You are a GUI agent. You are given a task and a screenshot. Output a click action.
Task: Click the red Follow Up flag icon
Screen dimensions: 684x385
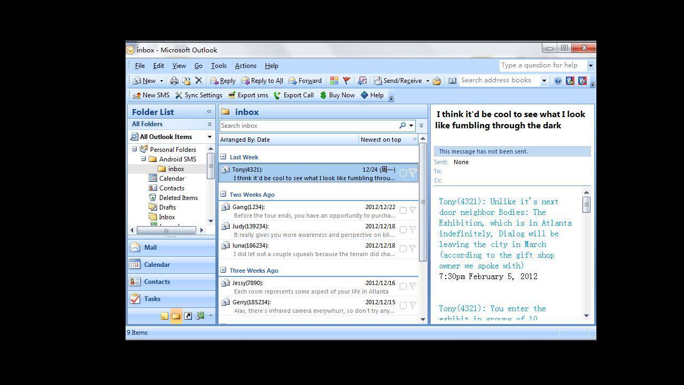(x=346, y=81)
